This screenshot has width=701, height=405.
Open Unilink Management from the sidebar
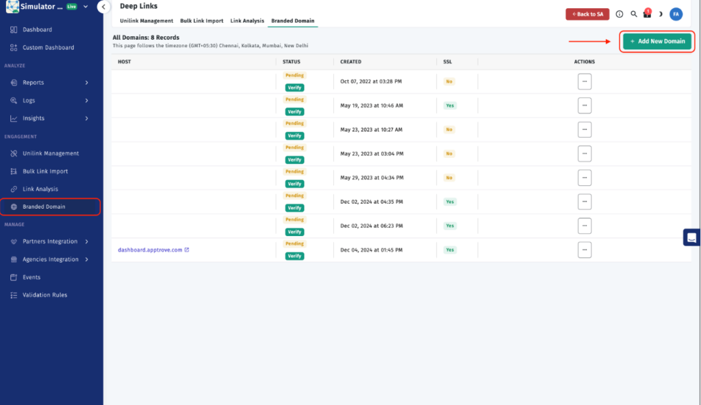[x=51, y=153]
